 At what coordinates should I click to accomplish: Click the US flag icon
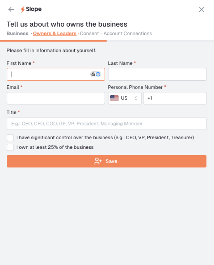click(114, 98)
